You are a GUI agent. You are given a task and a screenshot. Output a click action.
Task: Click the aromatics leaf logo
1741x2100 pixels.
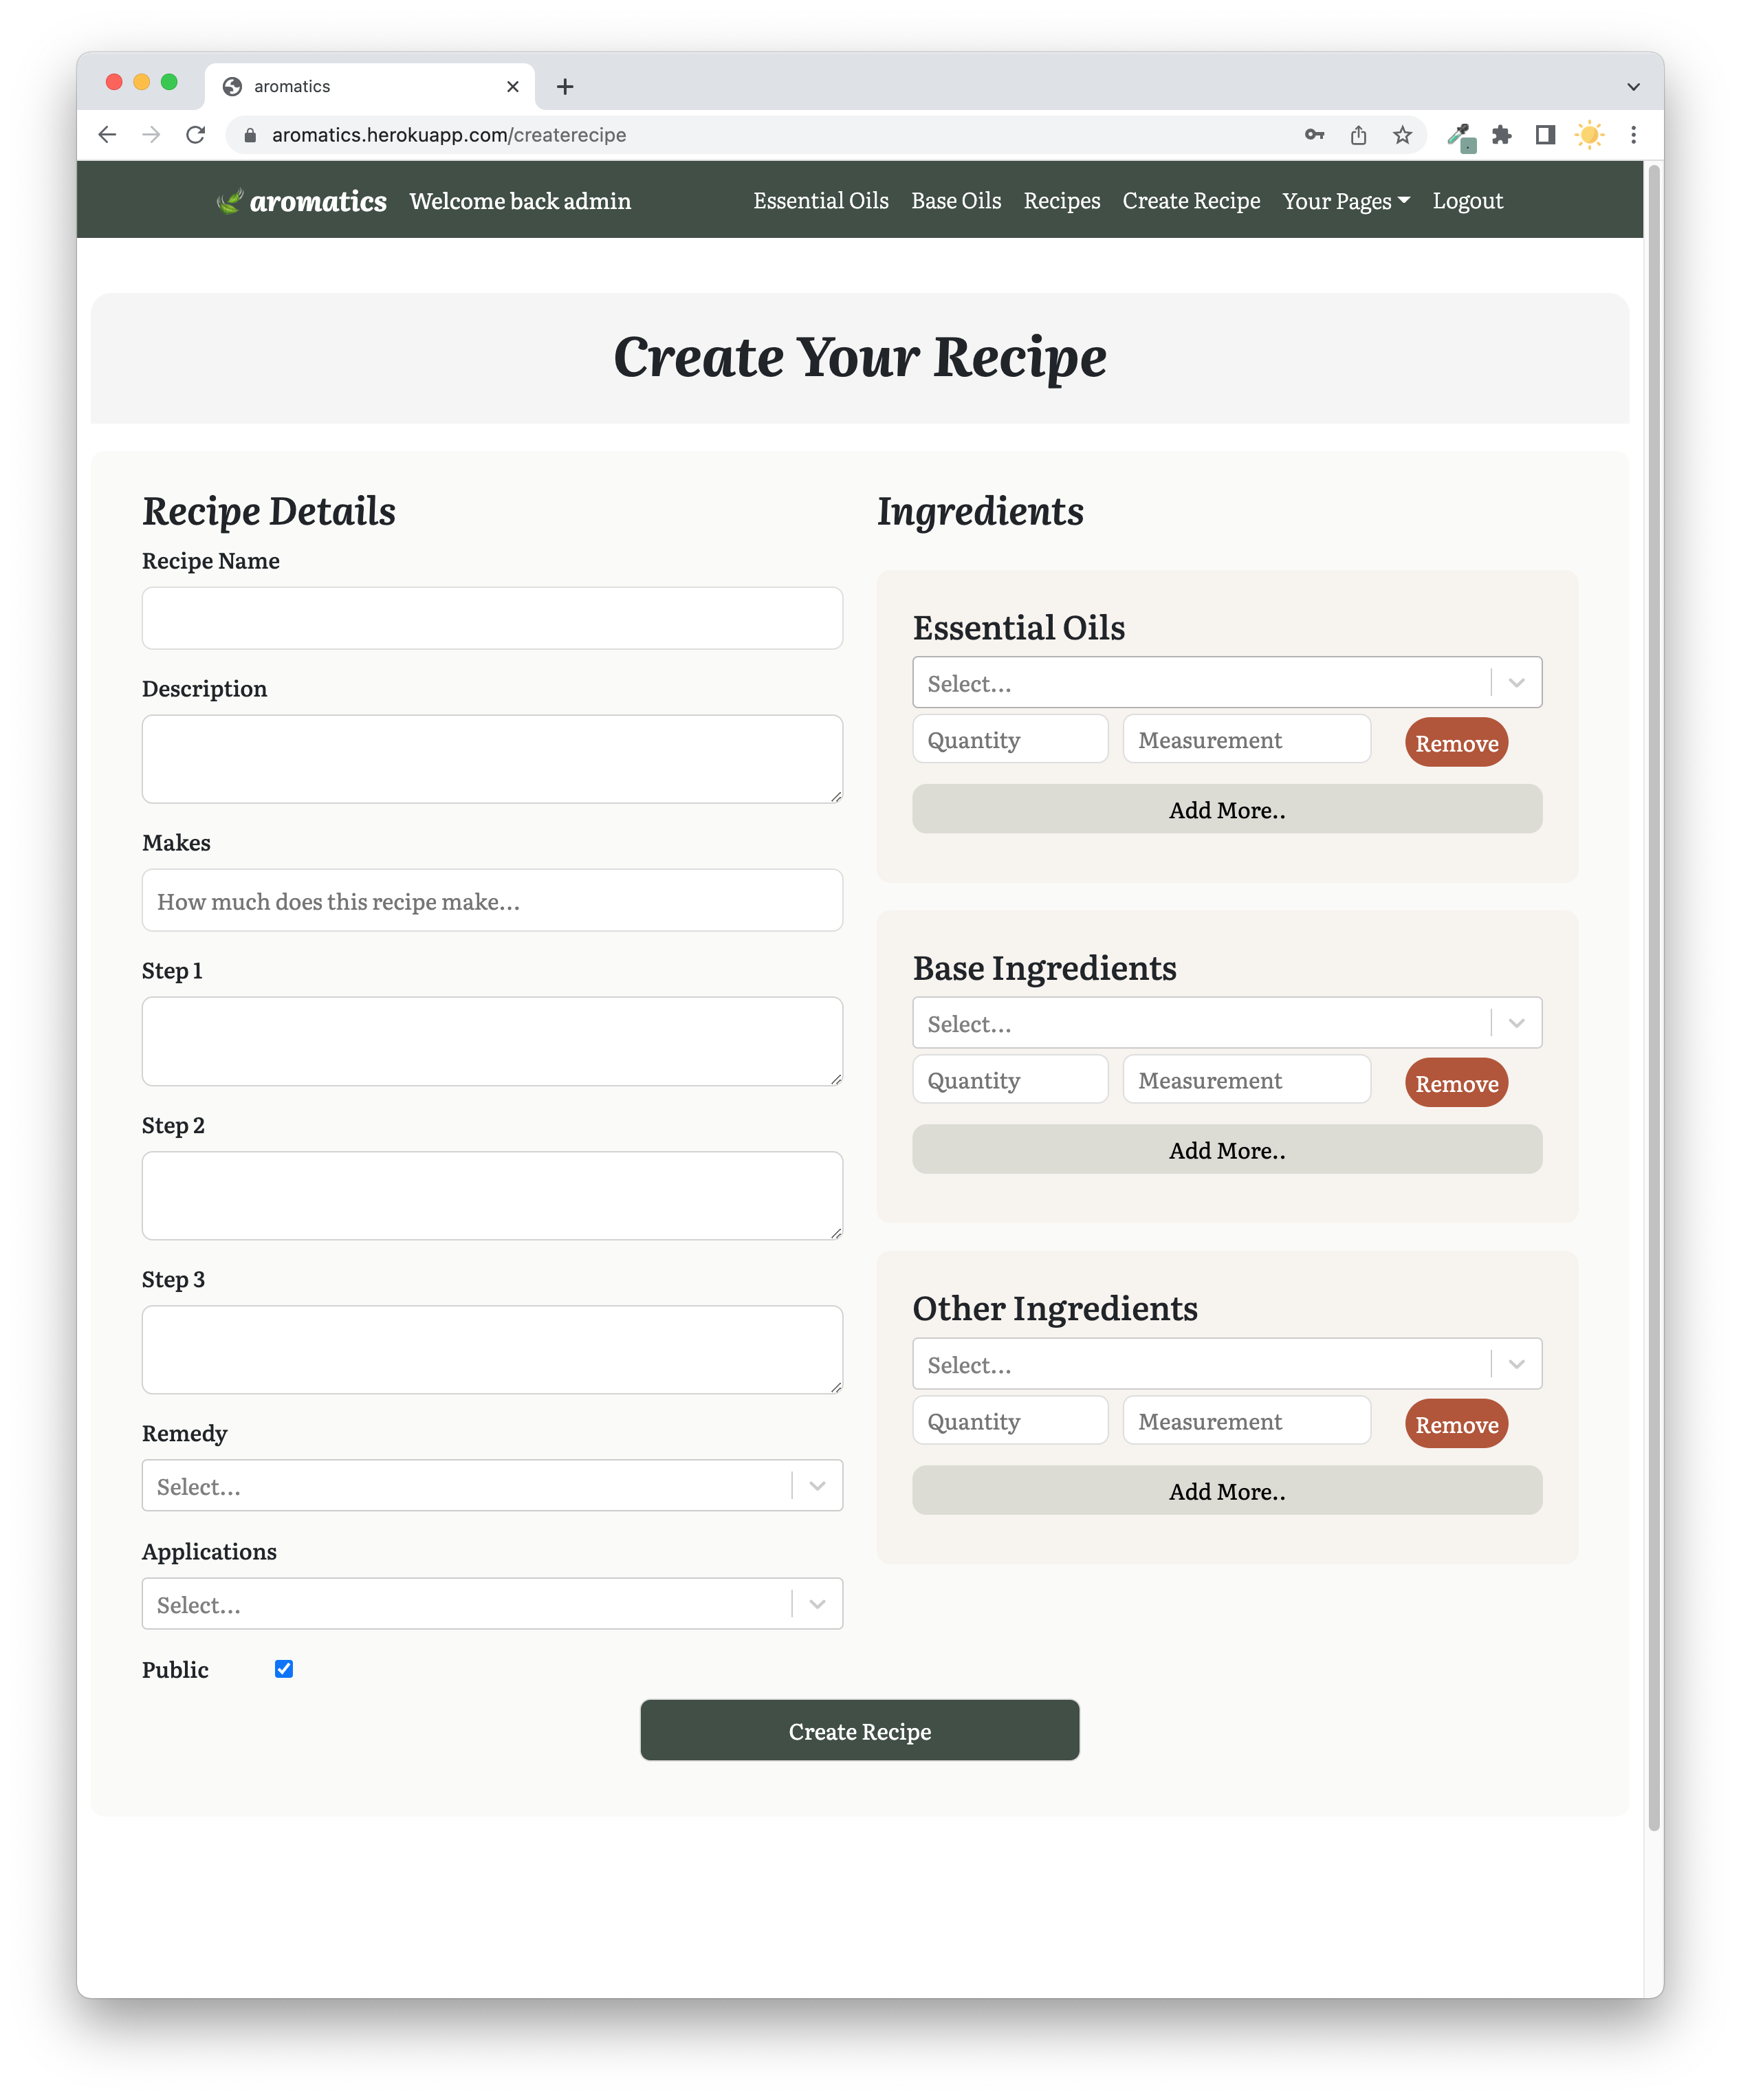[230, 201]
